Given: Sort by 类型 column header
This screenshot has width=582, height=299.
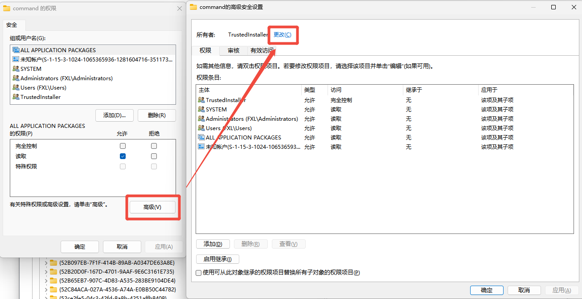Looking at the screenshot, I should click(315, 90).
